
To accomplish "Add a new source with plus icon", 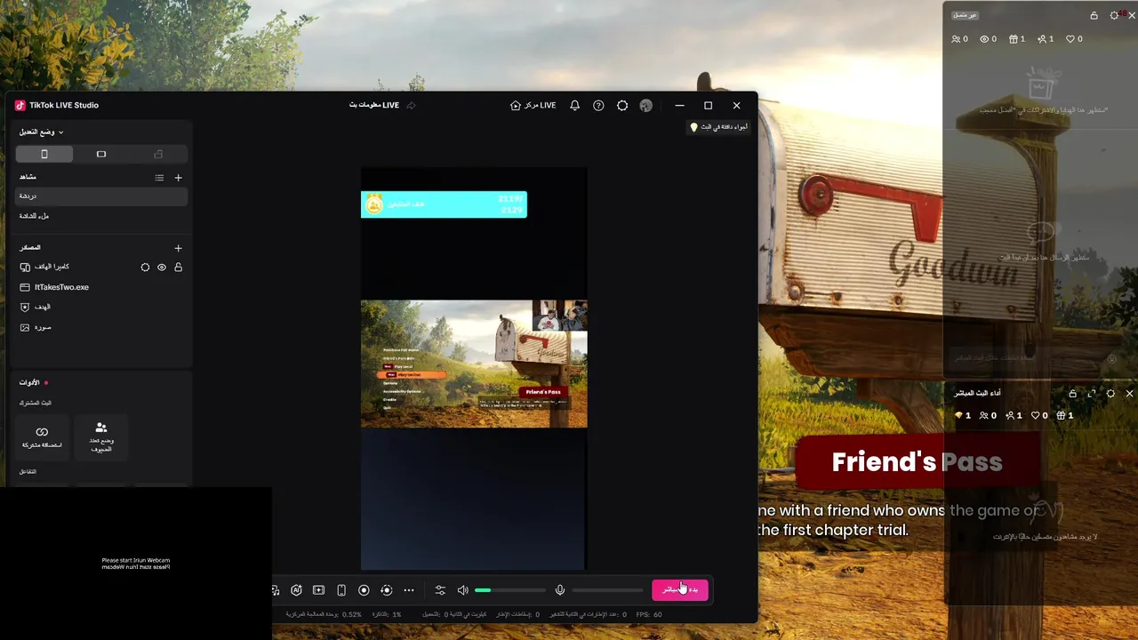I will [178, 248].
